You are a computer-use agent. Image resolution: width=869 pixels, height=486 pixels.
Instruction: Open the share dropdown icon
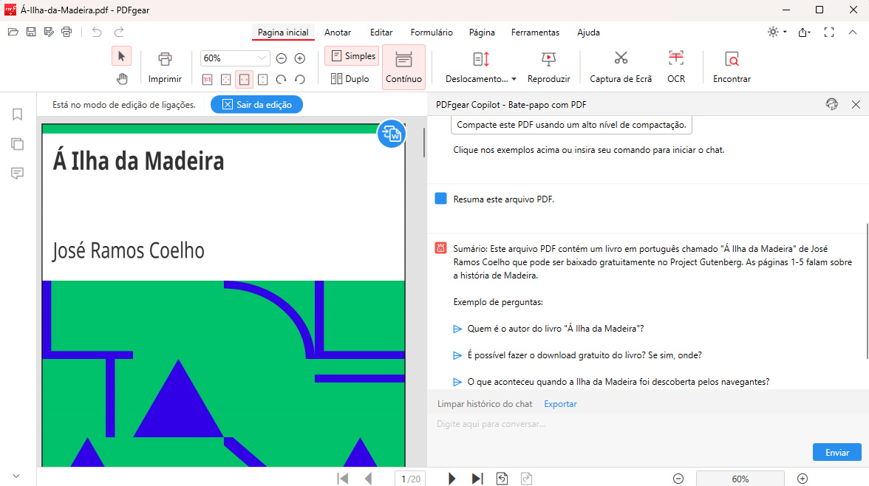pos(804,32)
